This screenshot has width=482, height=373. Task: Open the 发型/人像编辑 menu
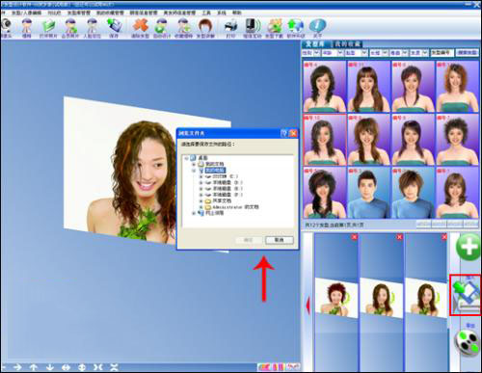pos(26,13)
